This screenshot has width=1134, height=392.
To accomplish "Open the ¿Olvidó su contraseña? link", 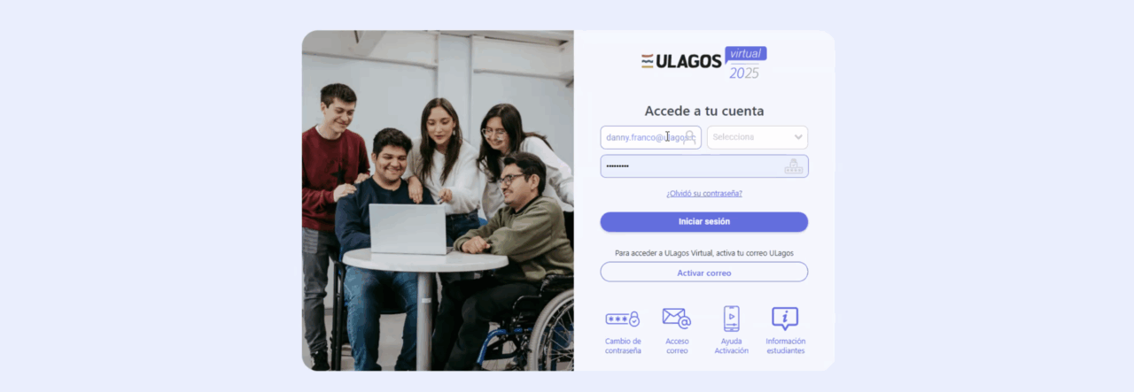I will 704,193.
